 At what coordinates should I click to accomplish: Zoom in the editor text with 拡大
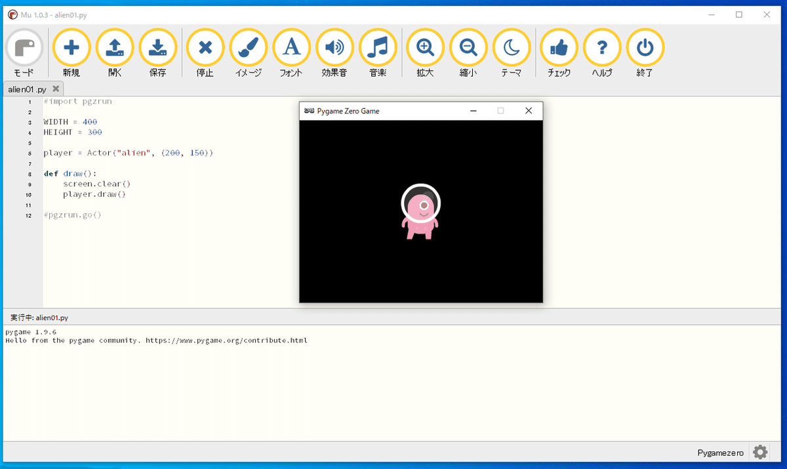coord(424,47)
